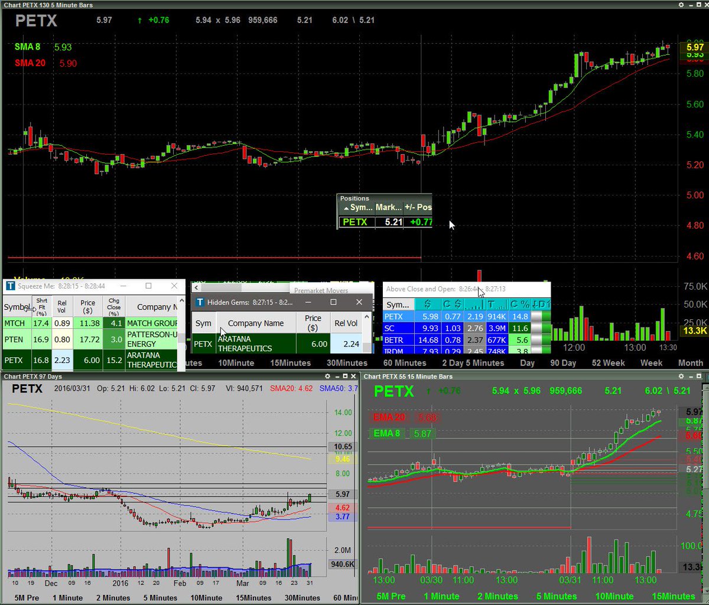
Task: Select 2 Minutes in 15 Minute Bars chart
Action: 497,596
